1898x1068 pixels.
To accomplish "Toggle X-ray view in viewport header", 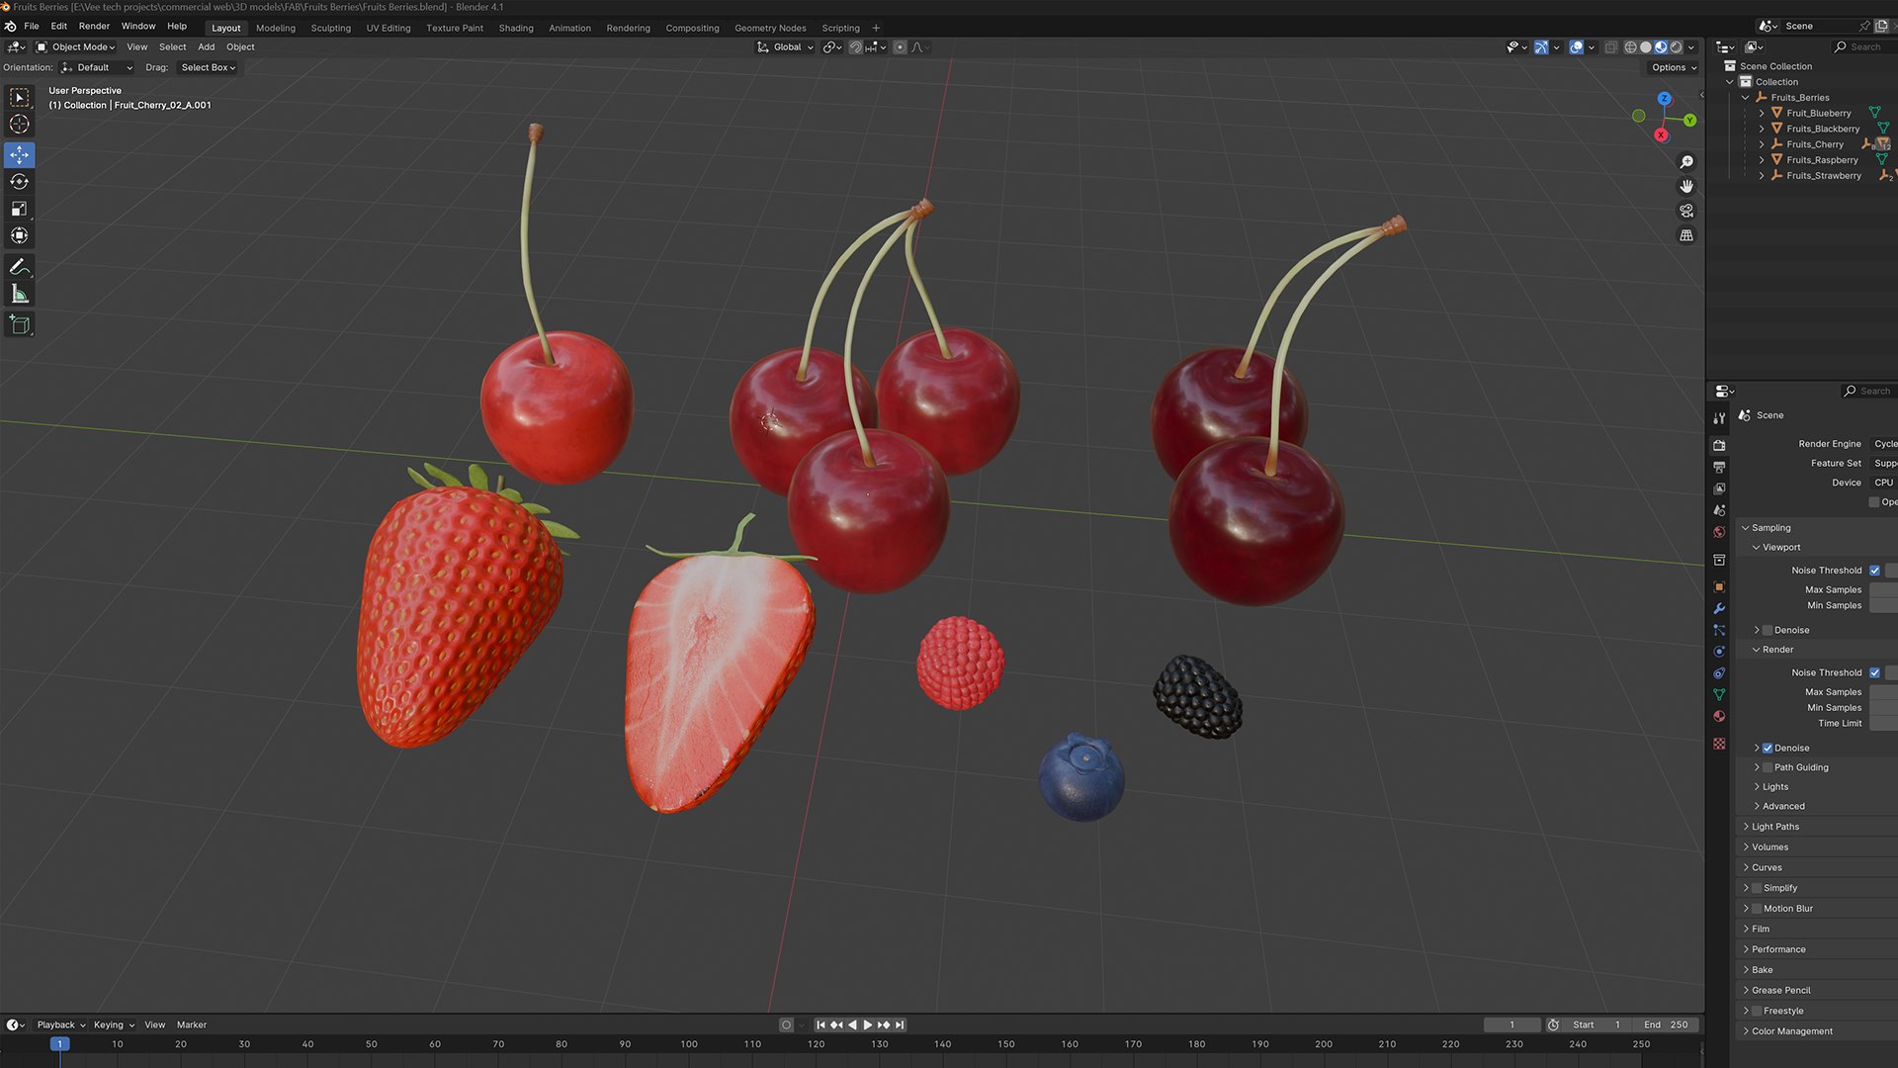I will click(1610, 46).
